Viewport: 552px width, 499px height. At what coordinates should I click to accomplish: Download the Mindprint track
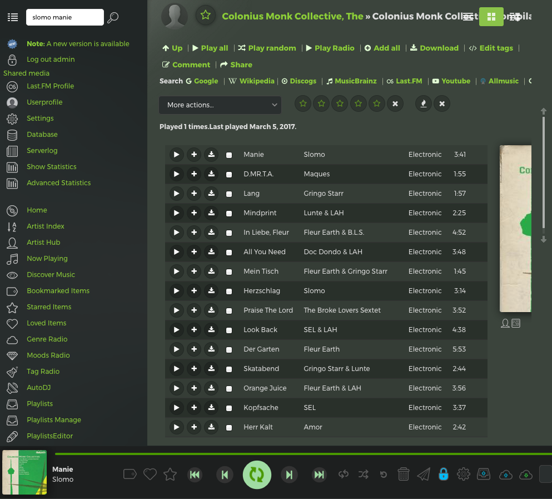click(211, 213)
